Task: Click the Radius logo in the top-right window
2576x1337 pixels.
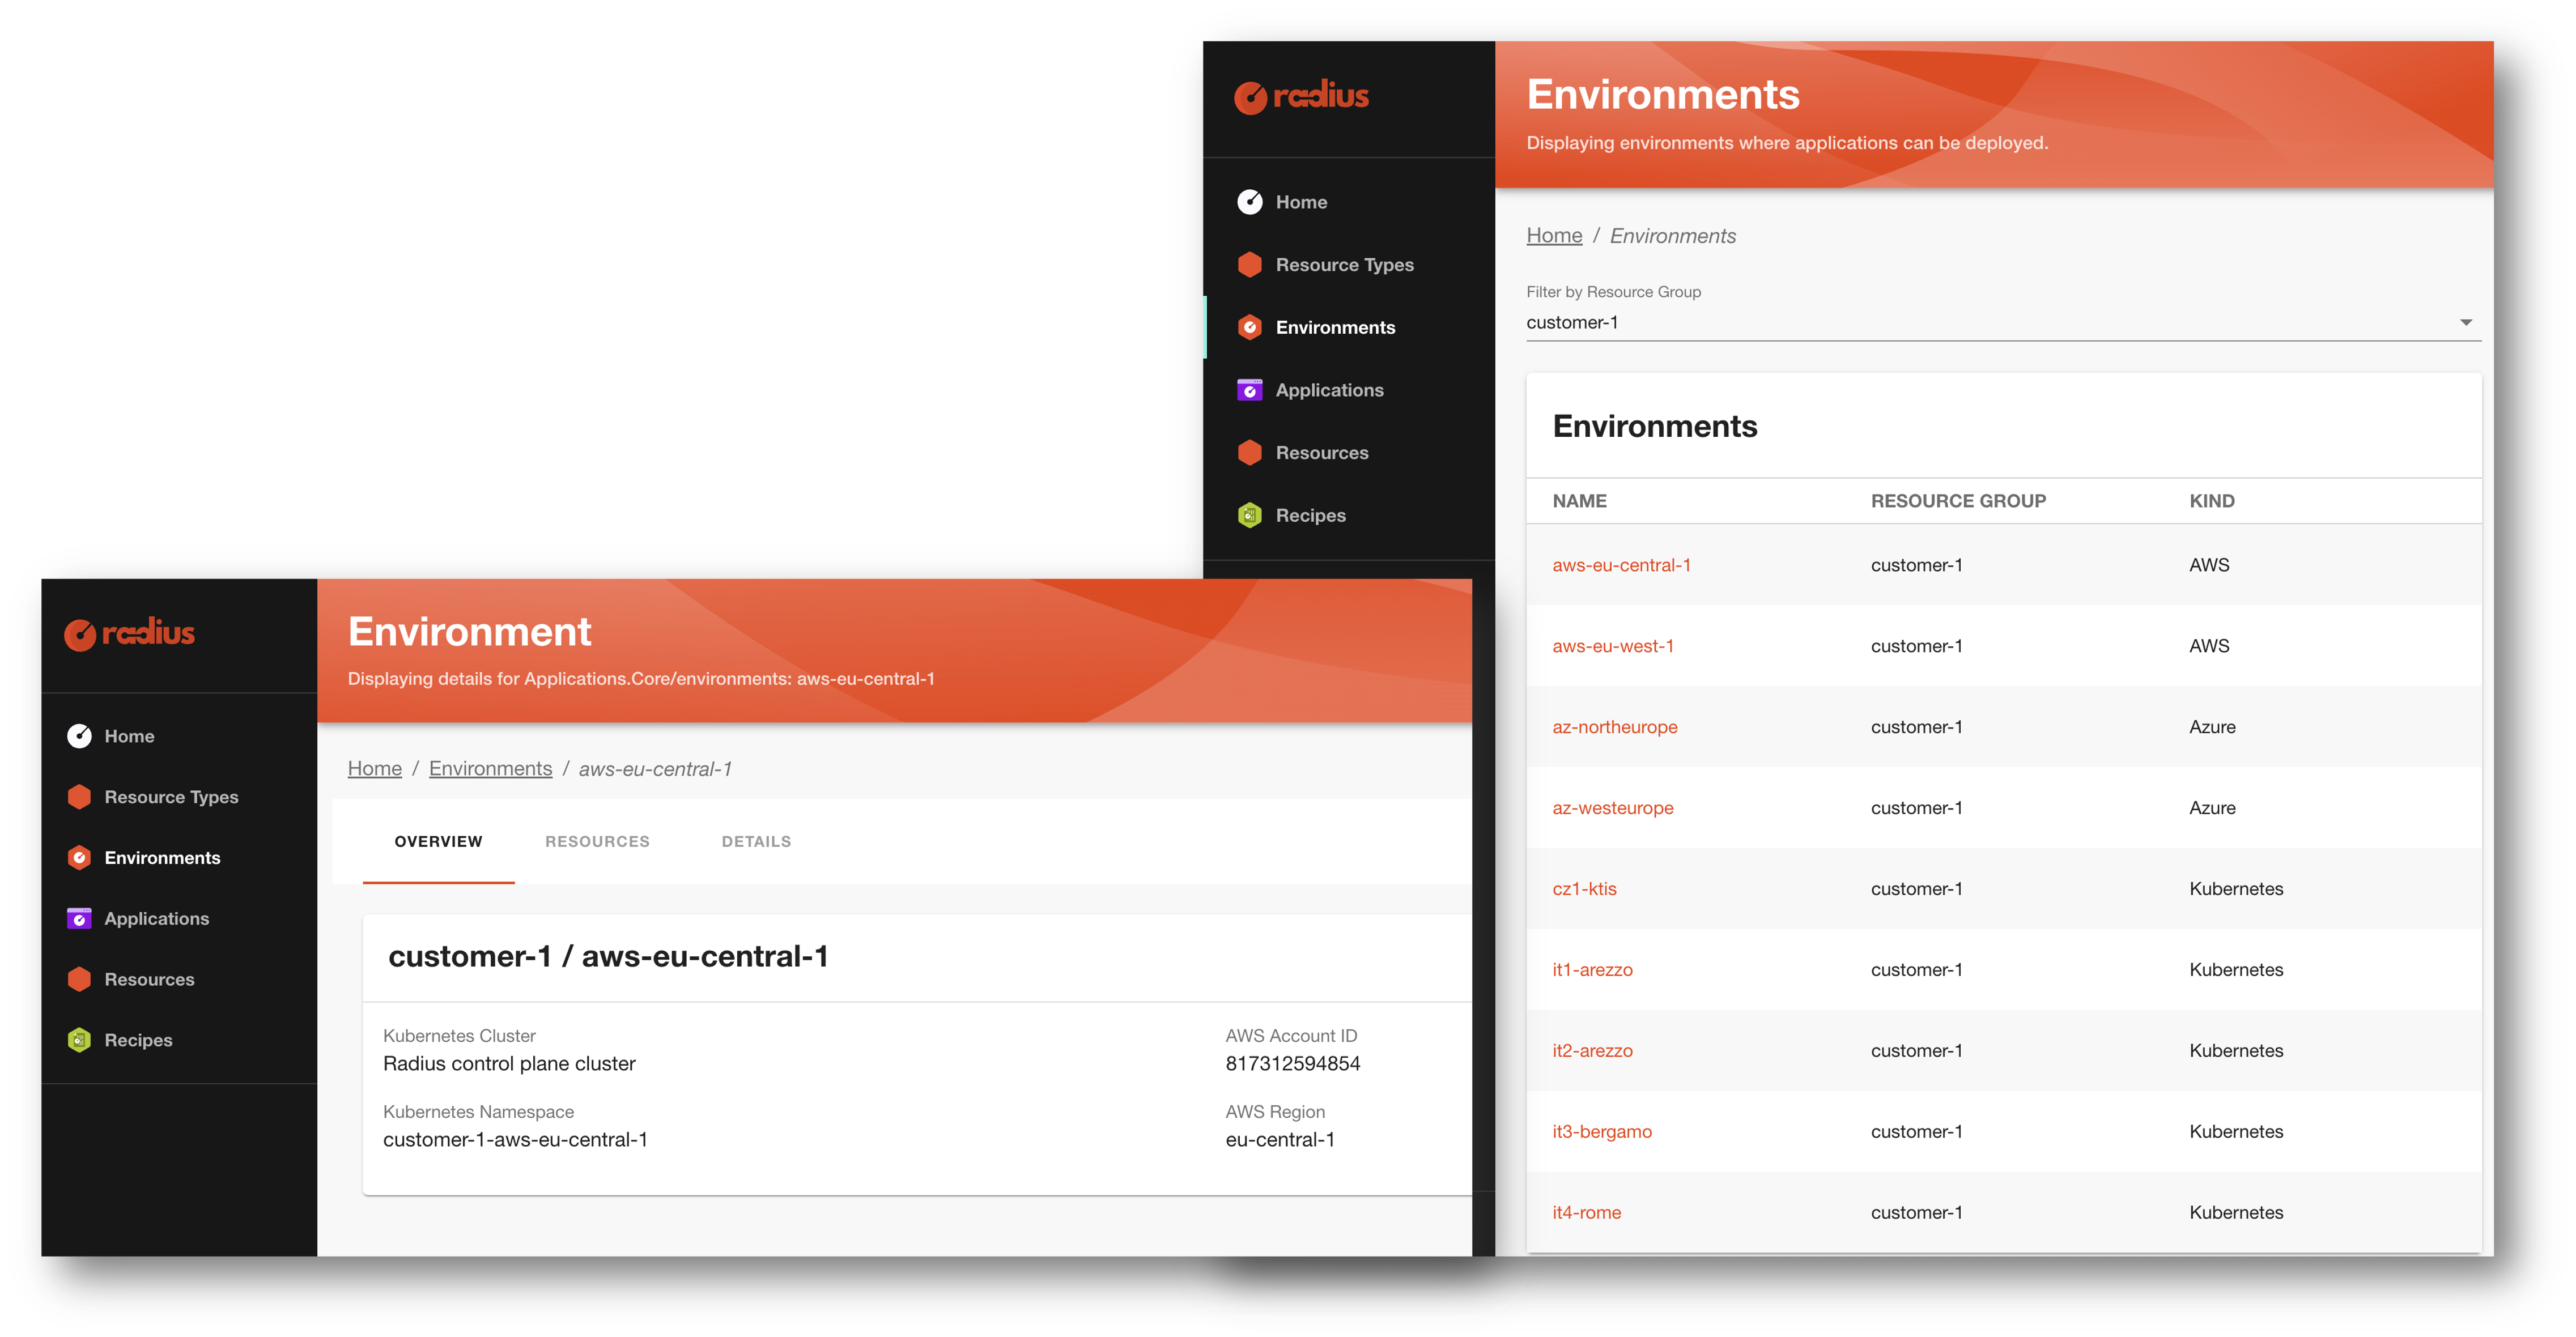Action: click(x=1301, y=96)
